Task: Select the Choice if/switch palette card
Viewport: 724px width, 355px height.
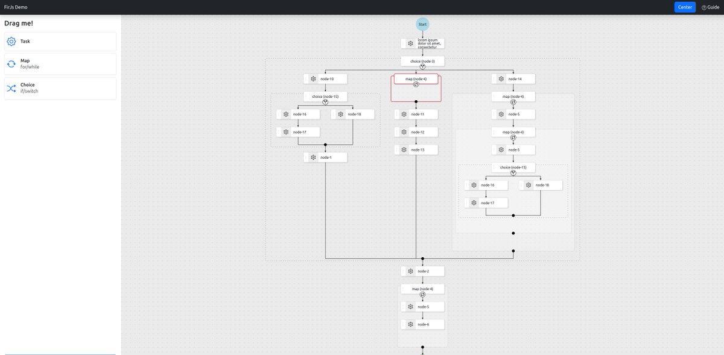Action: click(60, 88)
